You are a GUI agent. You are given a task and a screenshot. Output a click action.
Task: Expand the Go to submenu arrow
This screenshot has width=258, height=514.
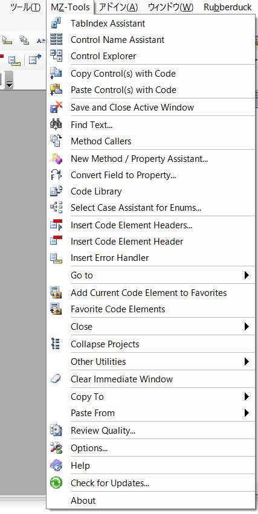pos(247,275)
